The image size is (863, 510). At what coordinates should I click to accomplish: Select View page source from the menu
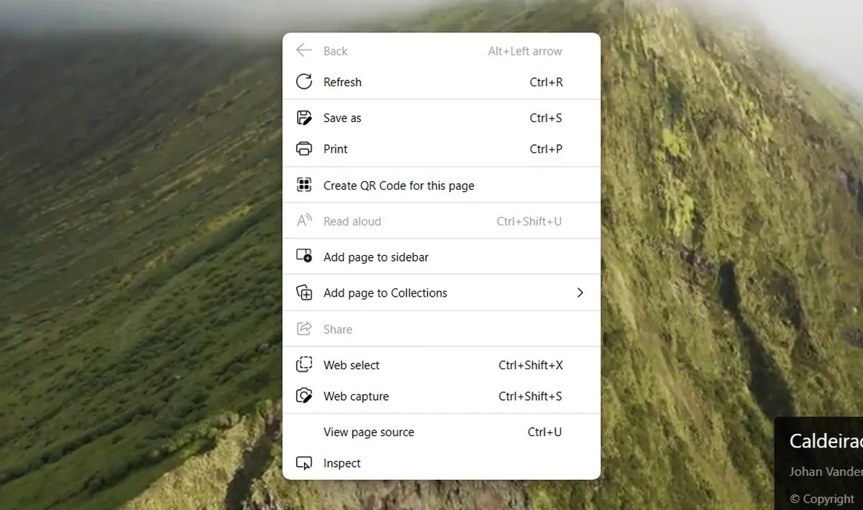click(369, 432)
